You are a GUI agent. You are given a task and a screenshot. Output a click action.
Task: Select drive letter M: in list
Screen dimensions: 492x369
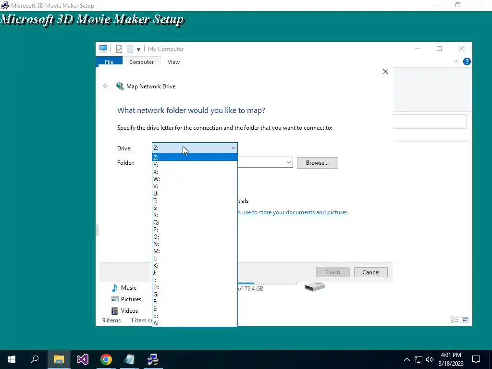click(x=195, y=251)
